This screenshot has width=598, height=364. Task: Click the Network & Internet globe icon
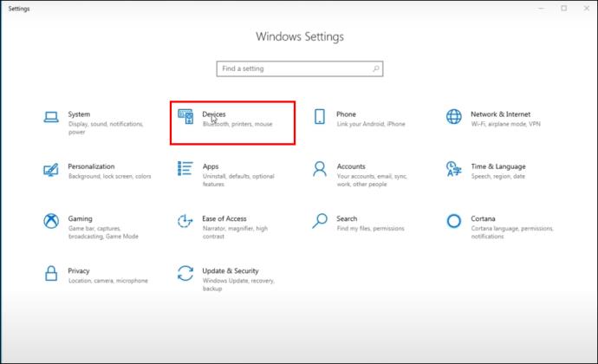tap(454, 117)
